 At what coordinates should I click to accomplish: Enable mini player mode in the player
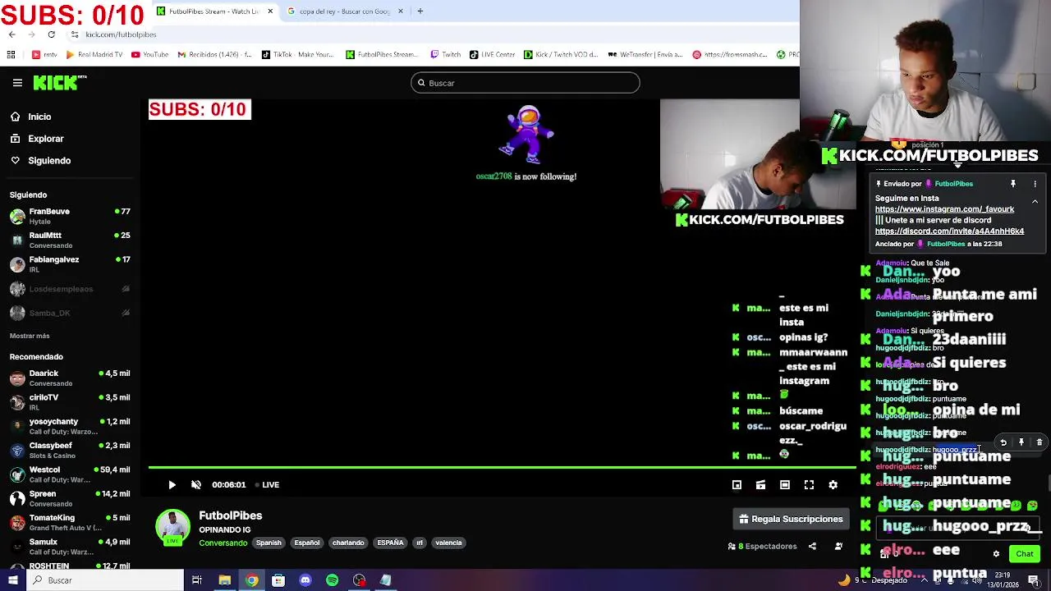[737, 485]
